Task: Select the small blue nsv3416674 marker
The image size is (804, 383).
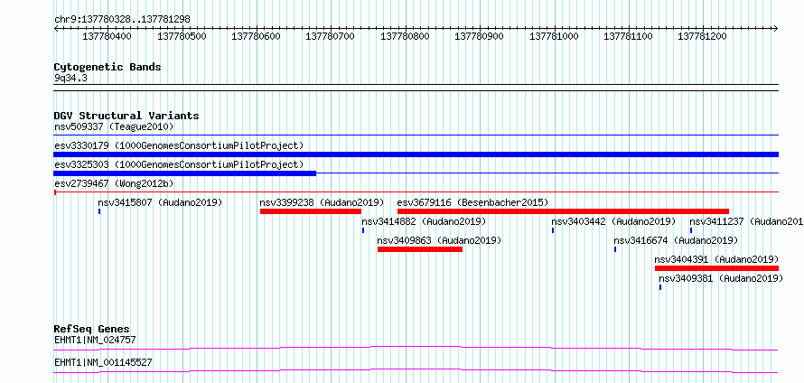Action: (615, 249)
